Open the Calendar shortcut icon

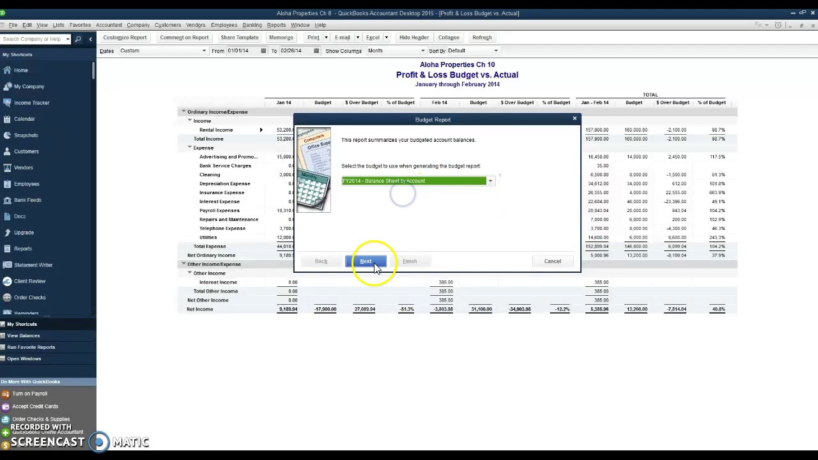coord(7,119)
